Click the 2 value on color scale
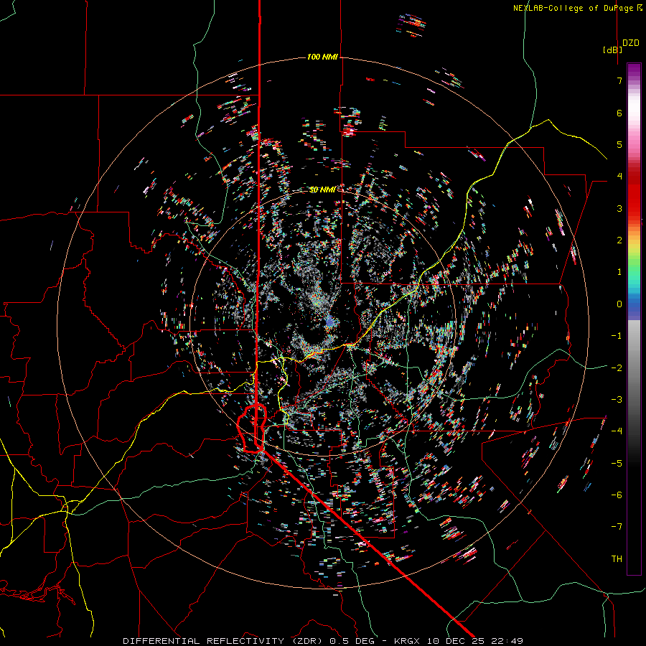Viewport: 646px width, 646px height. [619, 240]
